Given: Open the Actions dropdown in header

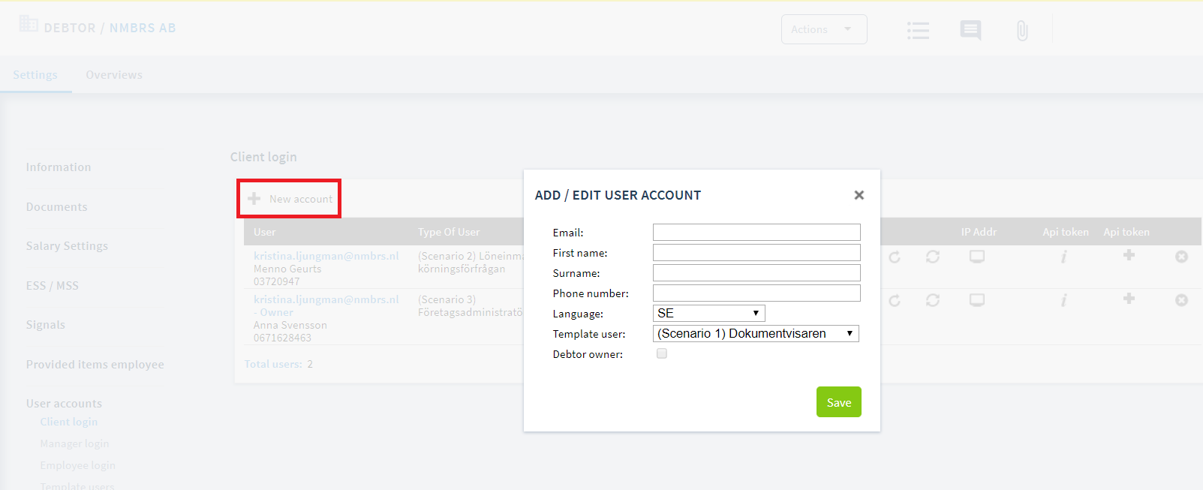Looking at the screenshot, I should 824,29.
